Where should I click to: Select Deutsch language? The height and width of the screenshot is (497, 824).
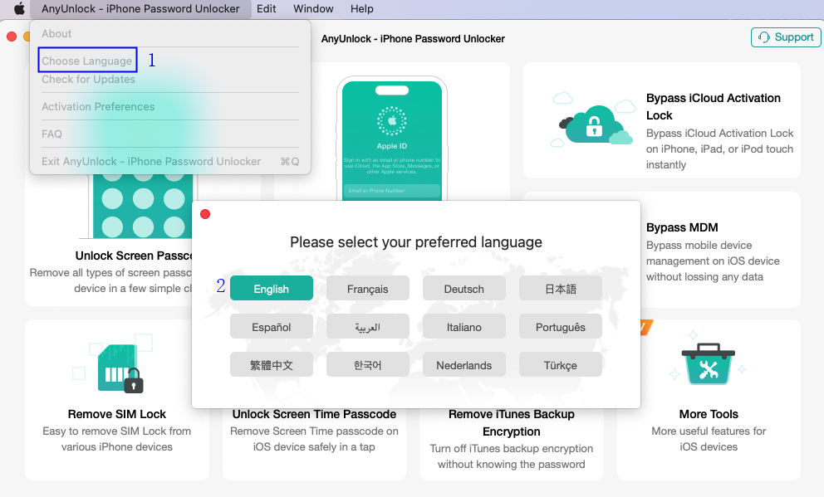[x=464, y=289]
